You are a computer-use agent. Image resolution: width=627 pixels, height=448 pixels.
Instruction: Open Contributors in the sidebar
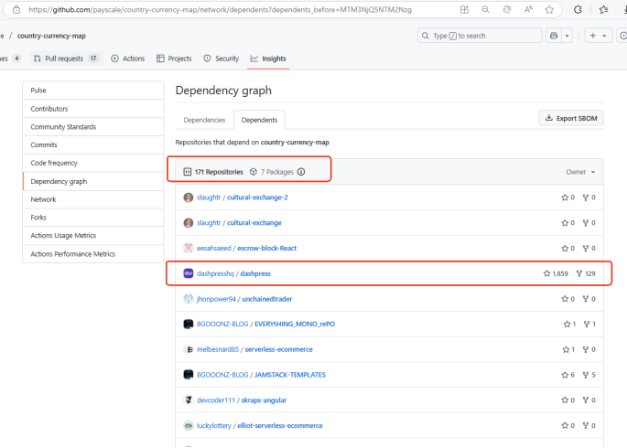click(93, 109)
